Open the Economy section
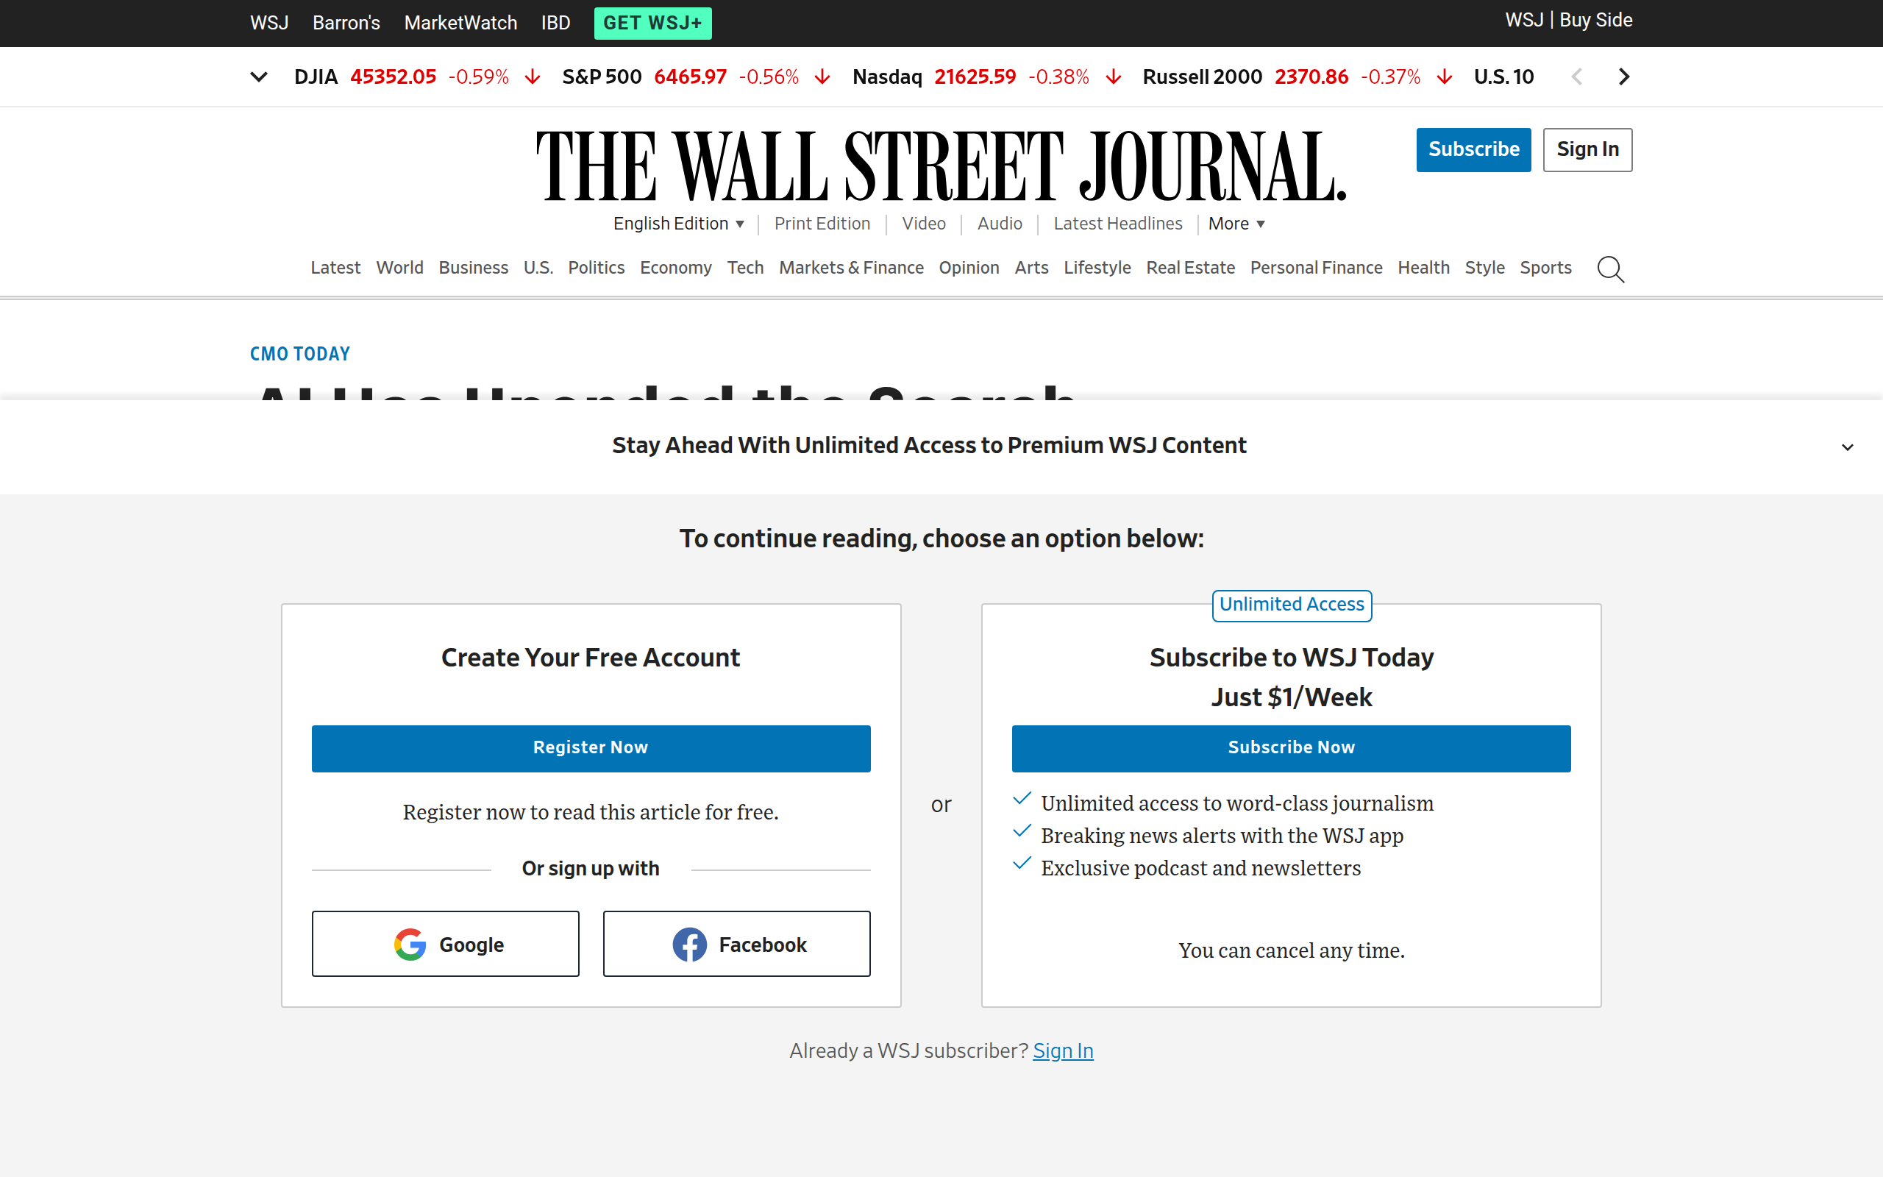Viewport: 1883px width, 1177px height. [x=675, y=268]
